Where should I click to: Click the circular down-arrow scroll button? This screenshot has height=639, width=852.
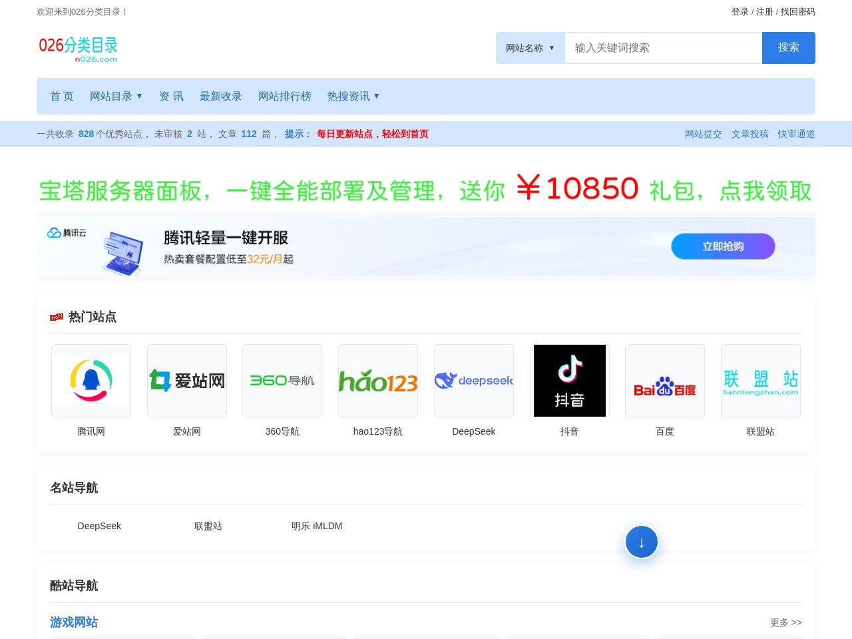(641, 541)
